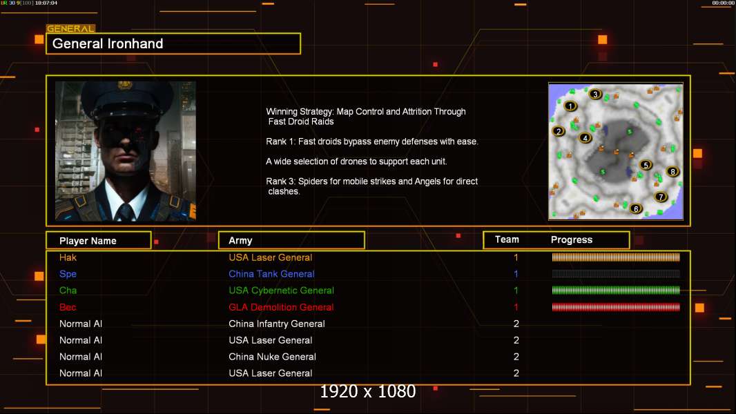This screenshot has height=414, width=736.
Task: Click the 18:07:04 clock at top left
Action: tap(46, 3)
